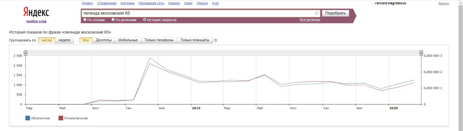Open the Выход logout link
The height and width of the screenshot is (131, 463).
coord(443,3)
